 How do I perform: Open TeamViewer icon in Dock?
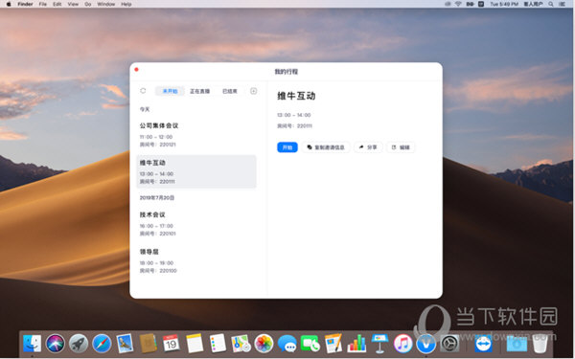click(x=483, y=344)
